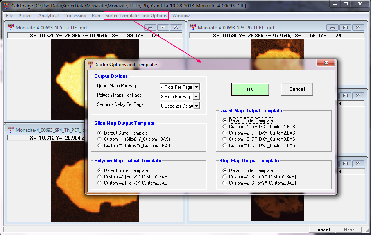Screen dimensions: 371x235
Task: Open the Processing menu
Action: coord(75,16)
